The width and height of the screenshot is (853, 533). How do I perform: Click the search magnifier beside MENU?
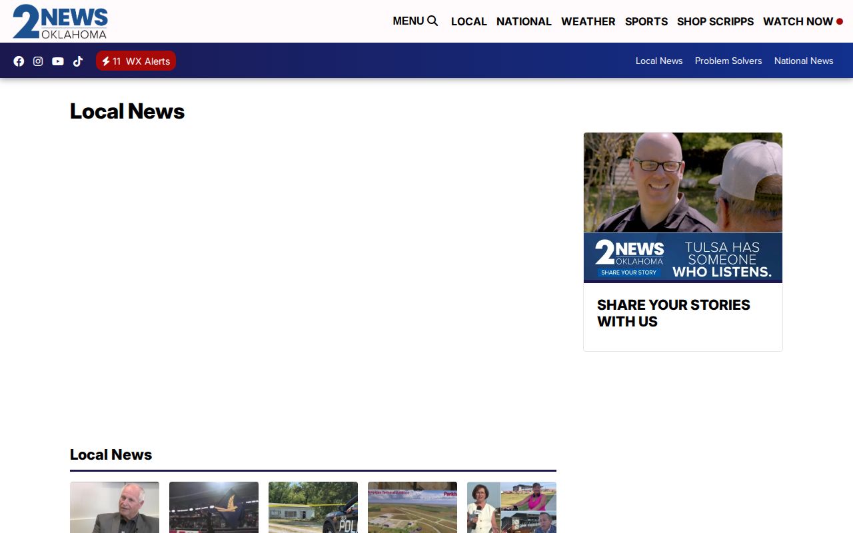[432, 21]
